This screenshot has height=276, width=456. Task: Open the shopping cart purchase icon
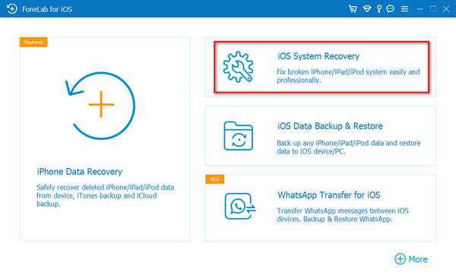click(x=353, y=9)
